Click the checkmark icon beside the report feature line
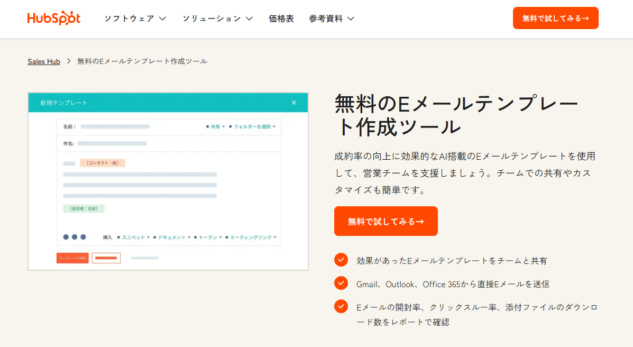 341,306
